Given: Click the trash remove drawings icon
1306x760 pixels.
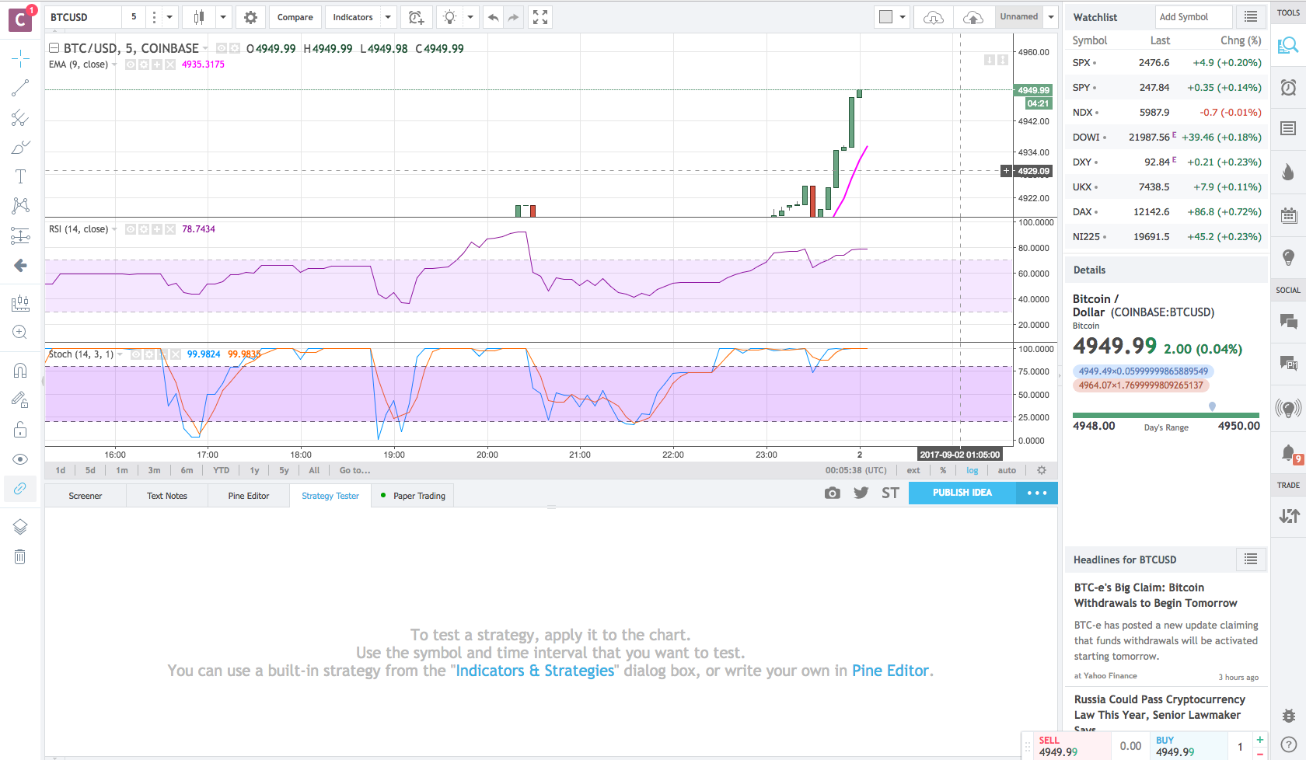Looking at the screenshot, I should pos(20,556).
